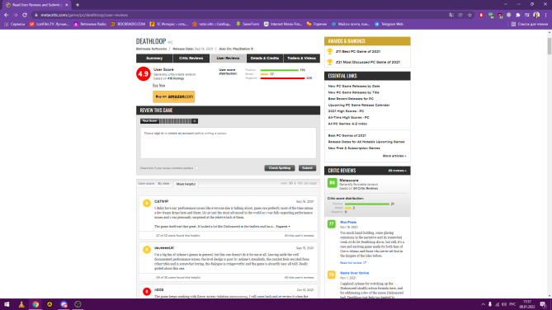Open the Chrome profile avatar

[x=536, y=15]
